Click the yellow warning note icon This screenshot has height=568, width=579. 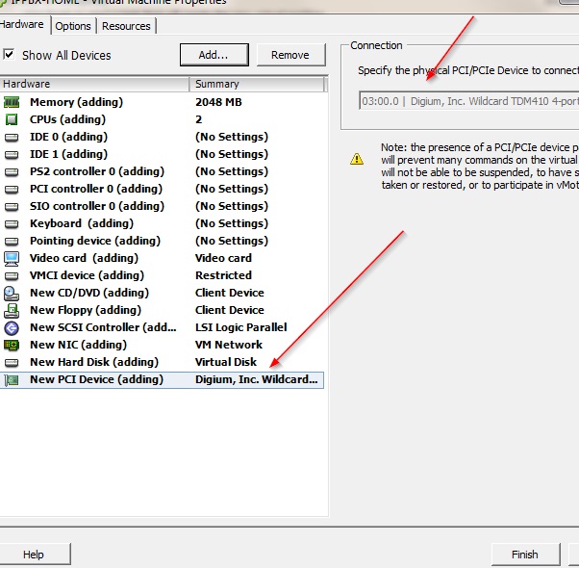coord(357,159)
